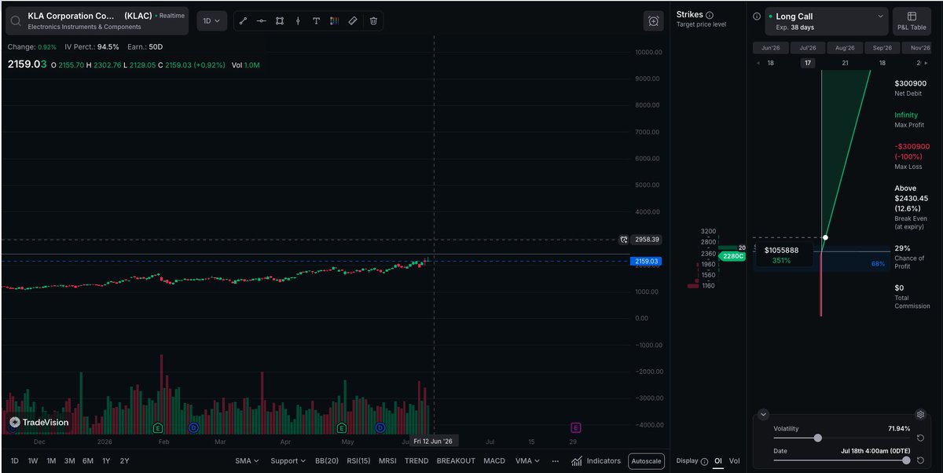Click the info icon next to Strikes
Image resolution: width=943 pixels, height=473 pixels.
tap(710, 15)
